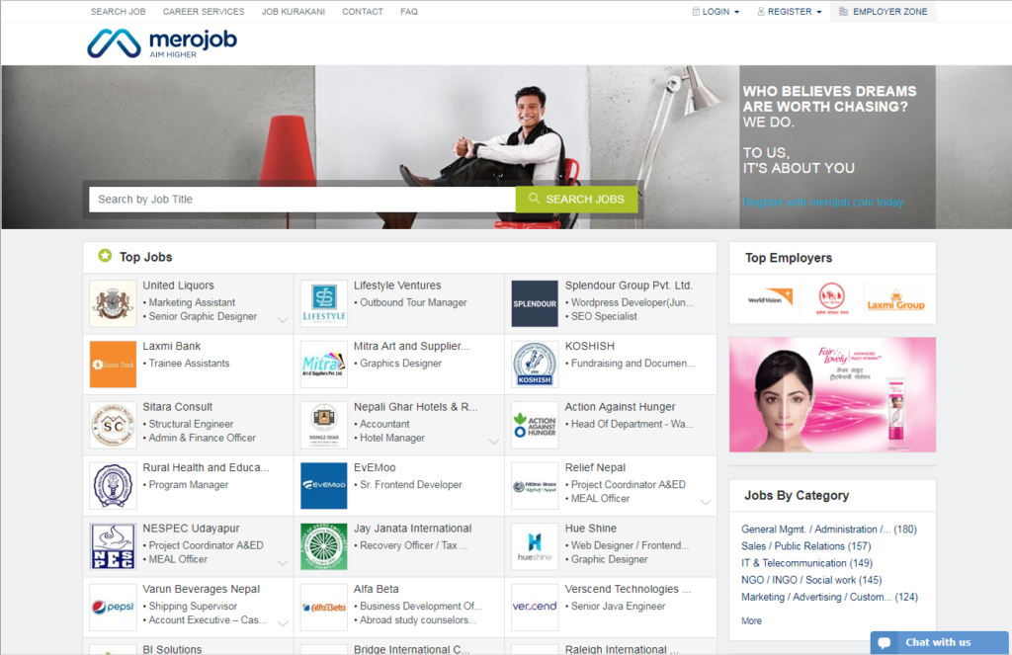Open Fundraising and Documen... job at KOSHISH
The width and height of the screenshot is (1012, 655).
[632, 364]
